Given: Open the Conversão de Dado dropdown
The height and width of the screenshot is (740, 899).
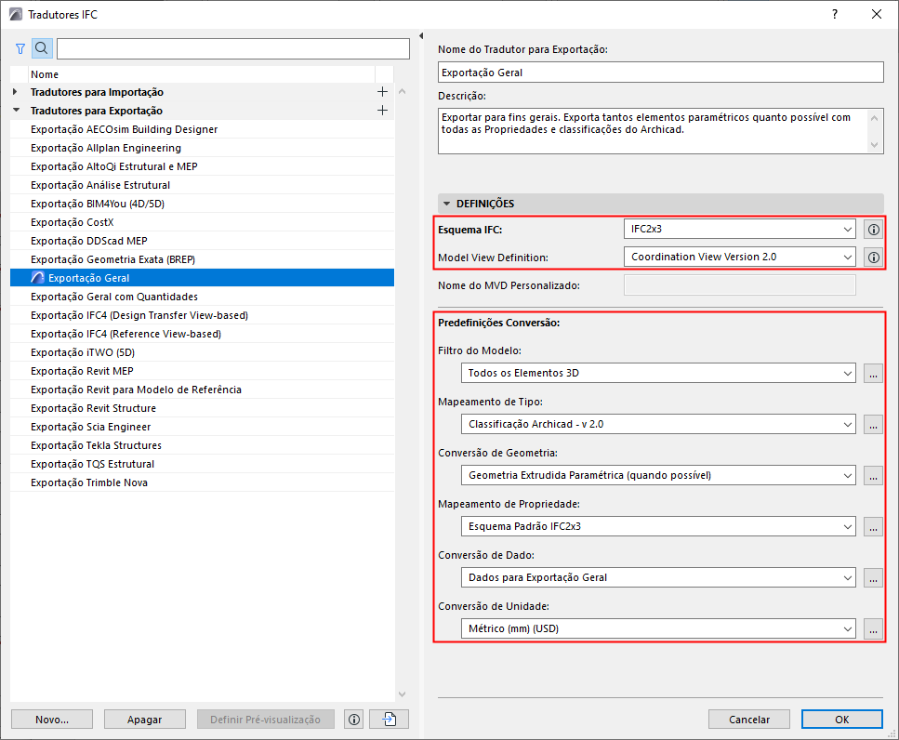Looking at the screenshot, I should tap(658, 577).
